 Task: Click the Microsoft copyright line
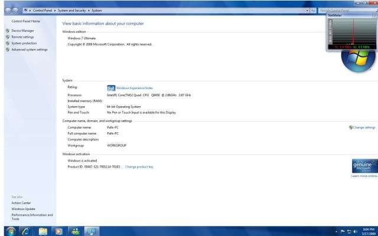pyautogui.click(x=110, y=44)
